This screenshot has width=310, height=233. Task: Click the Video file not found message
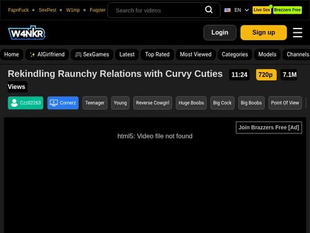(x=155, y=136)
